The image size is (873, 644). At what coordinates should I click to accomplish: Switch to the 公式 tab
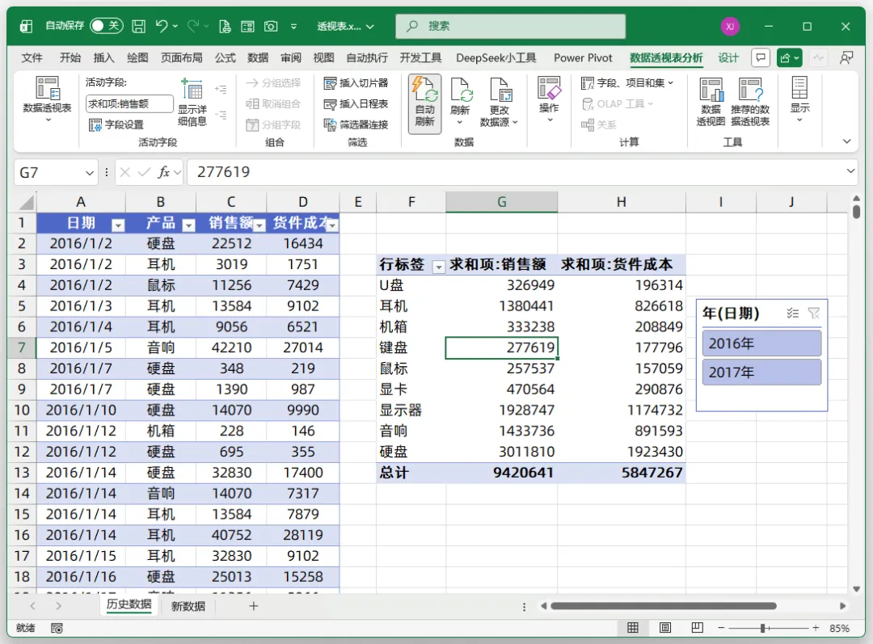(225, 57)
